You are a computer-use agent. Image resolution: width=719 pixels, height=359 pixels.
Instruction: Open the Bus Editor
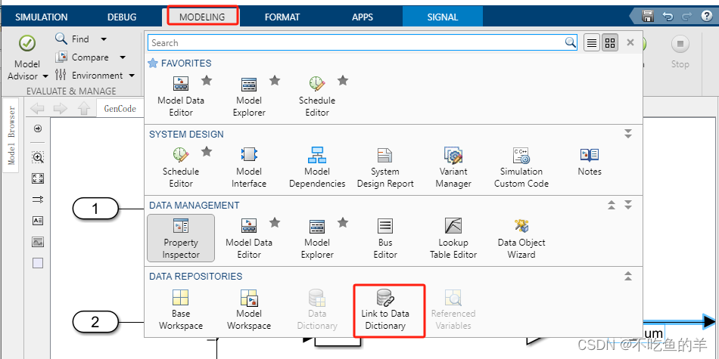[x=385, y=239]
